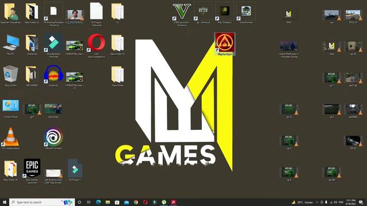
Task: Select the Control Panel icon
Action: tap(10, 108)
